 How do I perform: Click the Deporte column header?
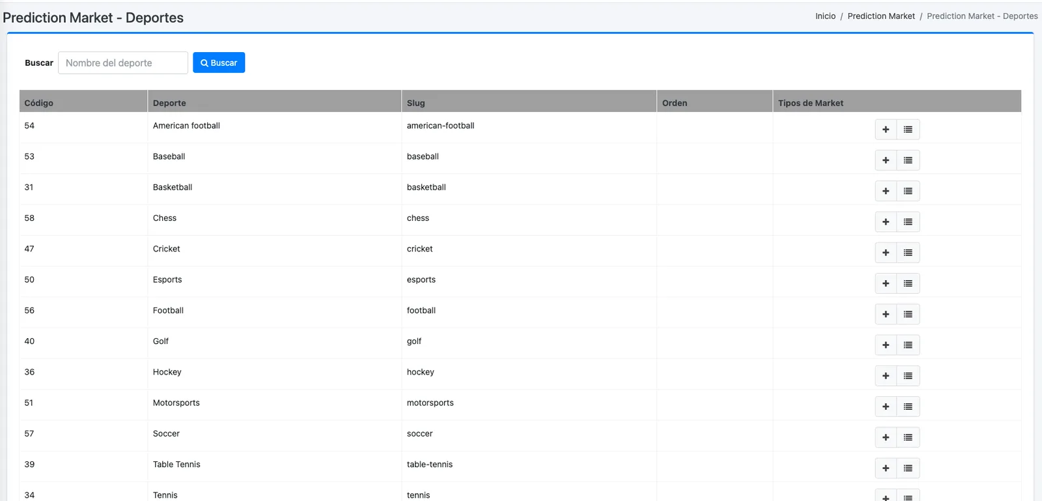[274, 102]
